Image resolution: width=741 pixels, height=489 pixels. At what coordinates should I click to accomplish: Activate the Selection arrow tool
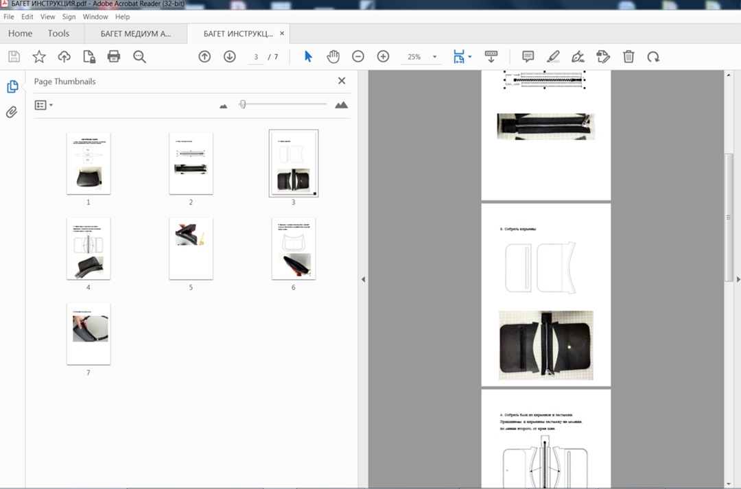tap(308, 57)
